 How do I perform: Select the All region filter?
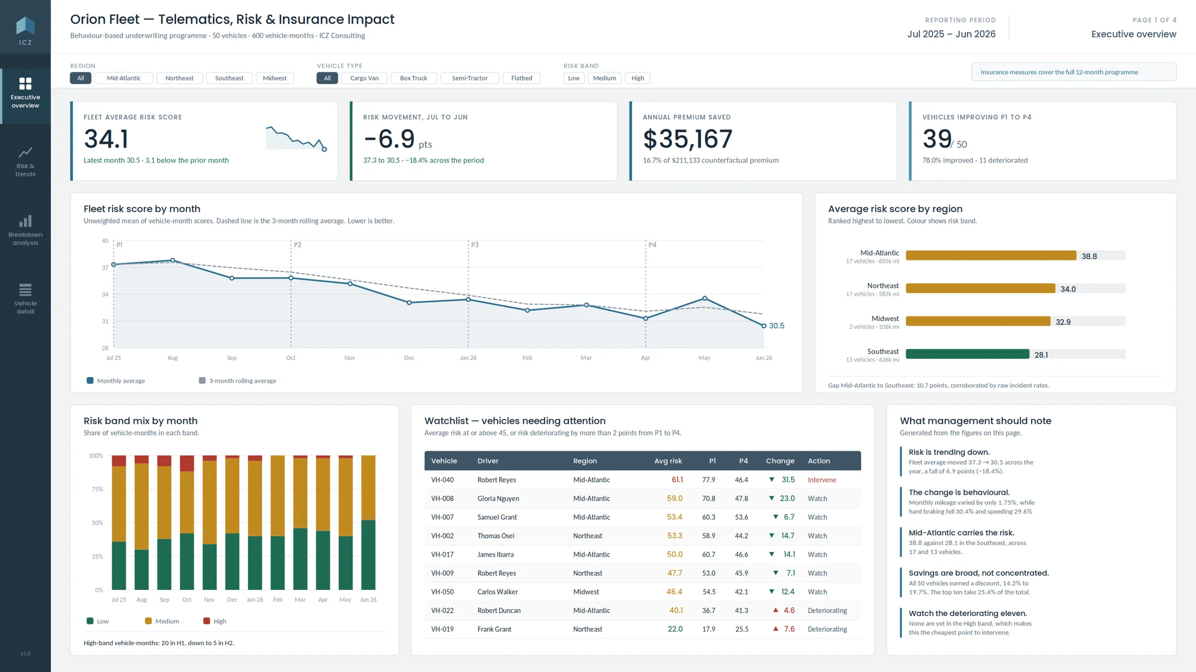(x=81, y=78)
